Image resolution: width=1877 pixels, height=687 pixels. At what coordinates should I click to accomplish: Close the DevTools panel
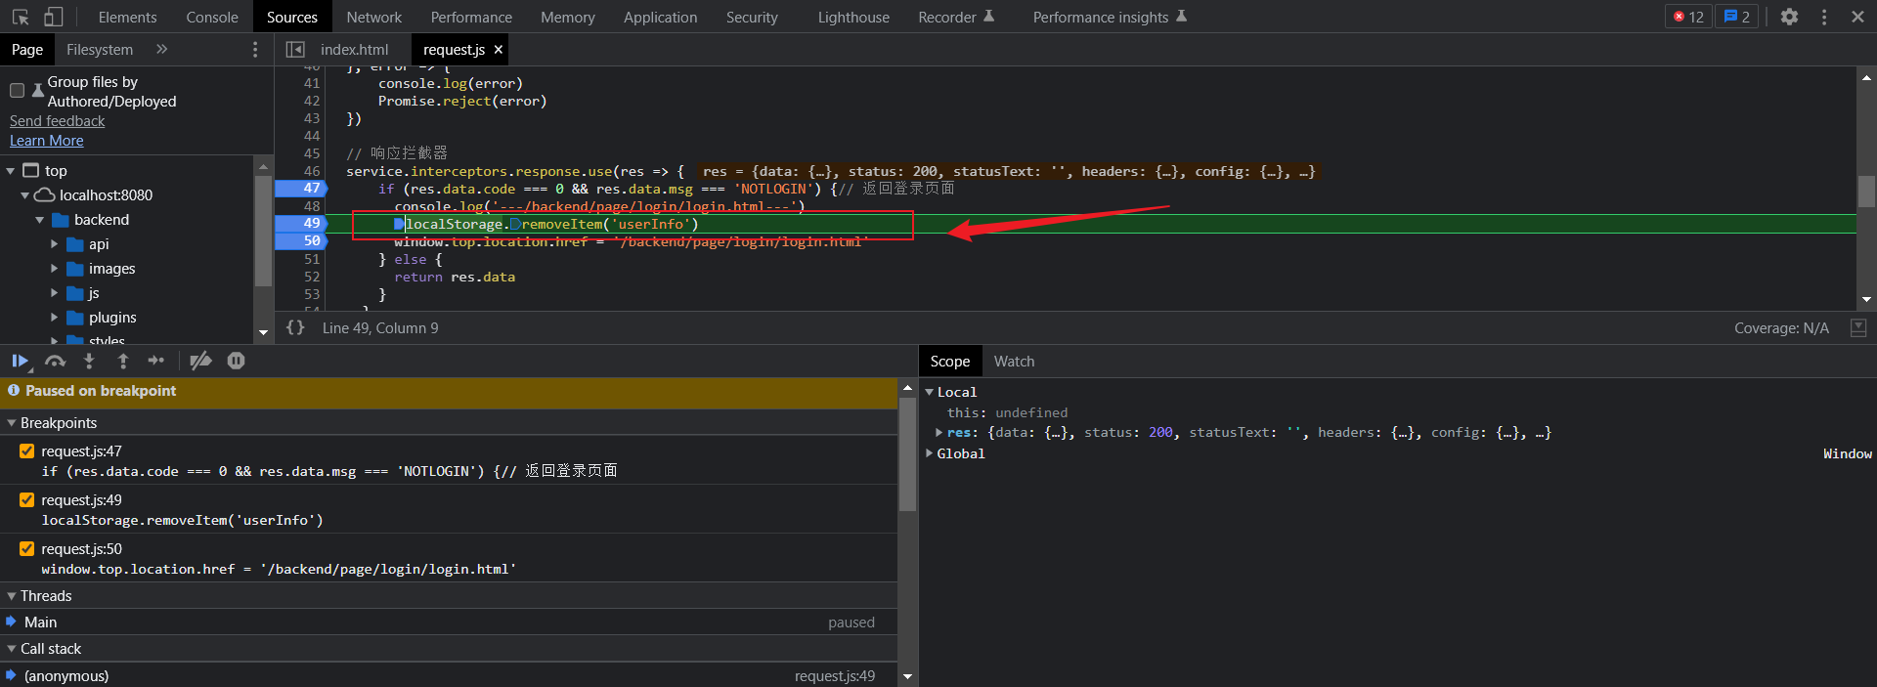(1857, 17)
